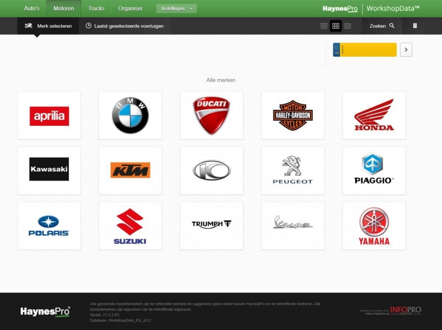Open the Auto's tab

[x=31, y=9]
